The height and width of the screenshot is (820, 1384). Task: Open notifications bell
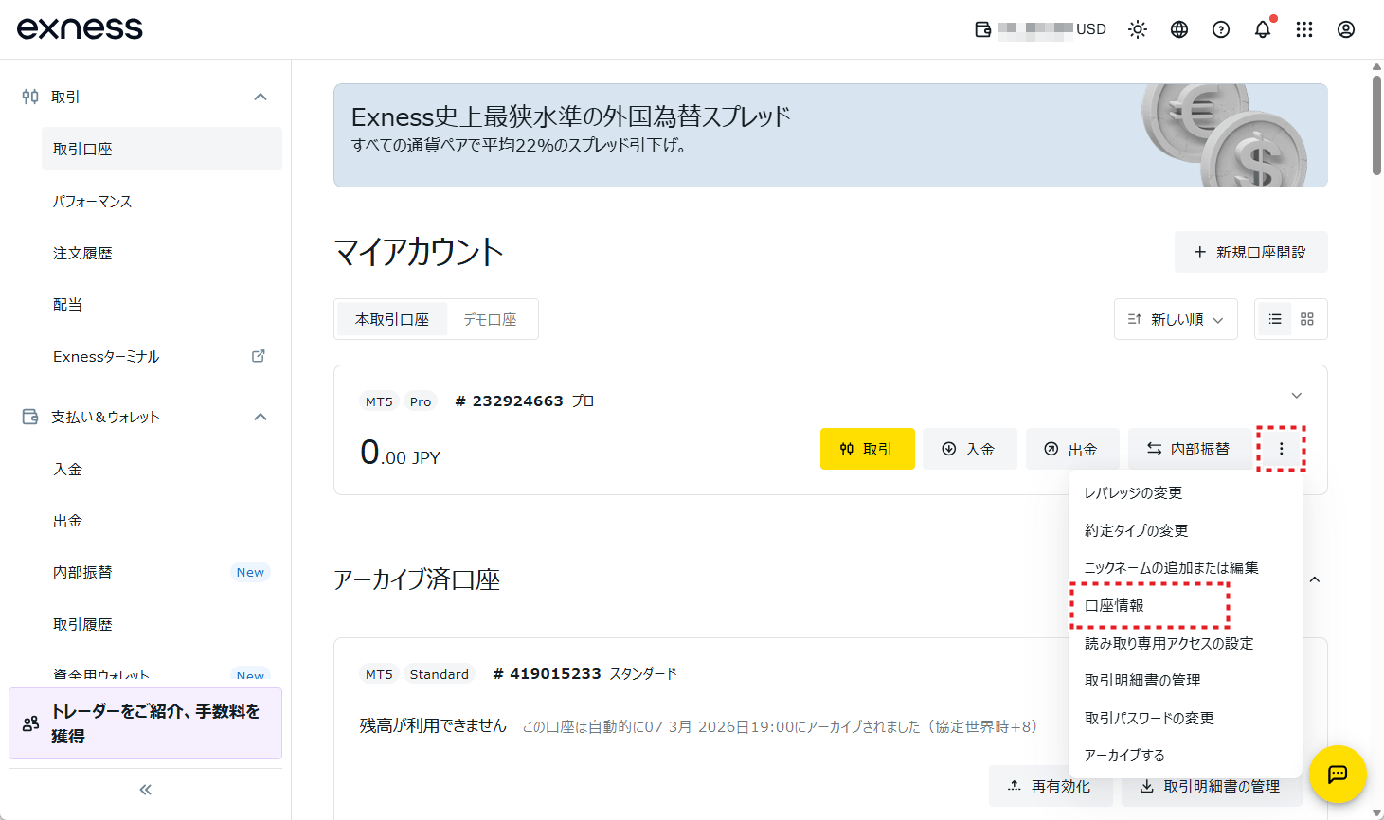pos(1263,29)
